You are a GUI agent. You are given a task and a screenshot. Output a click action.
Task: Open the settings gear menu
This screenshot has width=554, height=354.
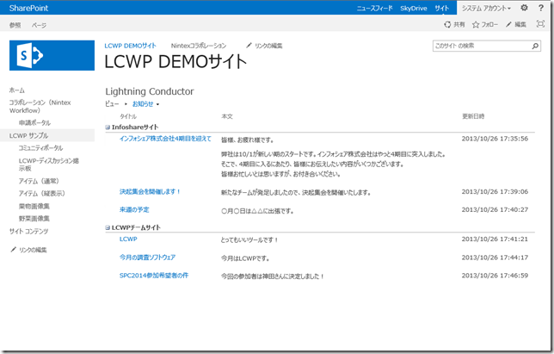[524, 8]
